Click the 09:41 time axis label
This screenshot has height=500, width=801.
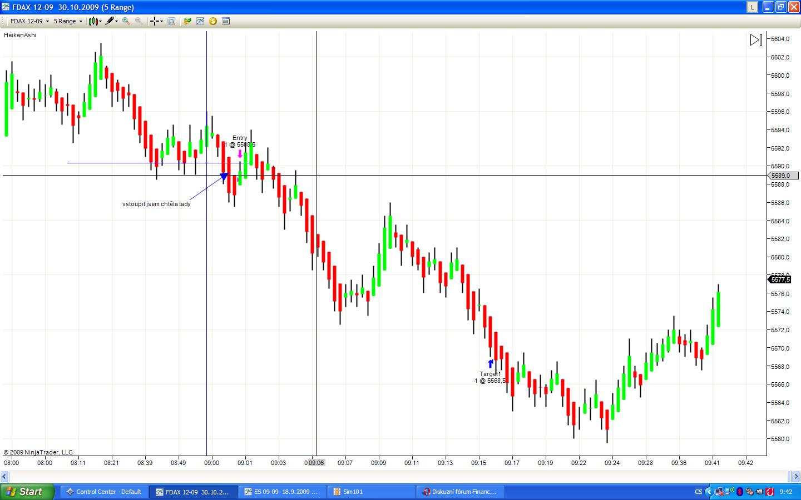712,463
